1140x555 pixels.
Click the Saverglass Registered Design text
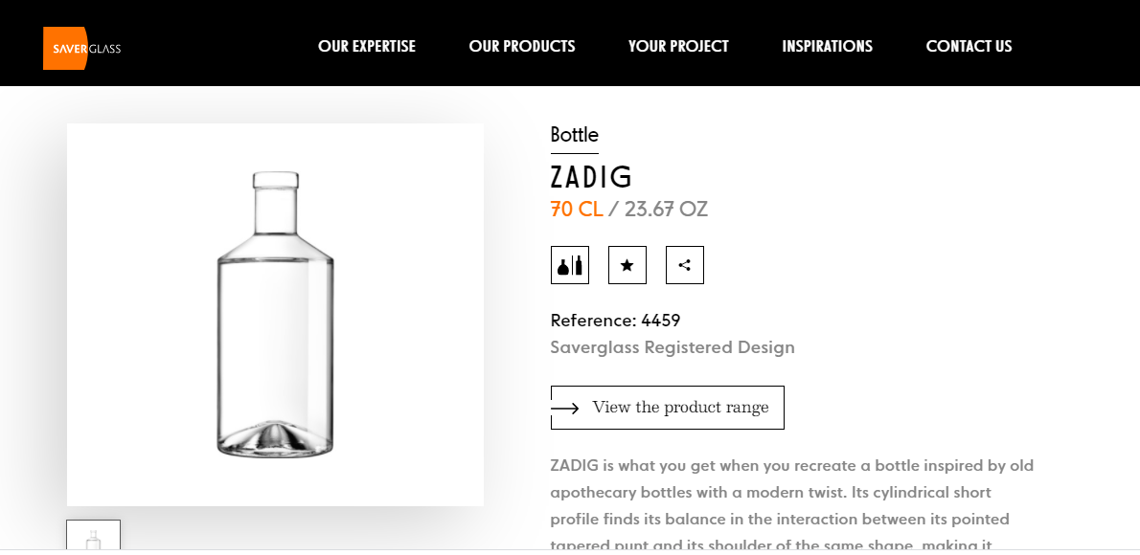673,347
